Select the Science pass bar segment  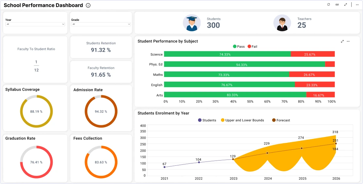pyautogui.click(x=227, y=54)
